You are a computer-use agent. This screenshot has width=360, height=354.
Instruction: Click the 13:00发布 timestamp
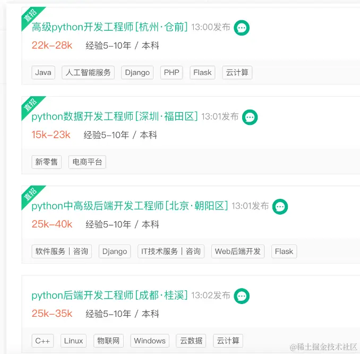(211, 27)
